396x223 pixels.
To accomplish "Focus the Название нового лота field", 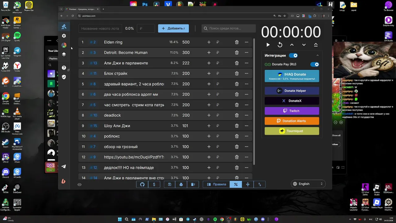I will 100,28.
